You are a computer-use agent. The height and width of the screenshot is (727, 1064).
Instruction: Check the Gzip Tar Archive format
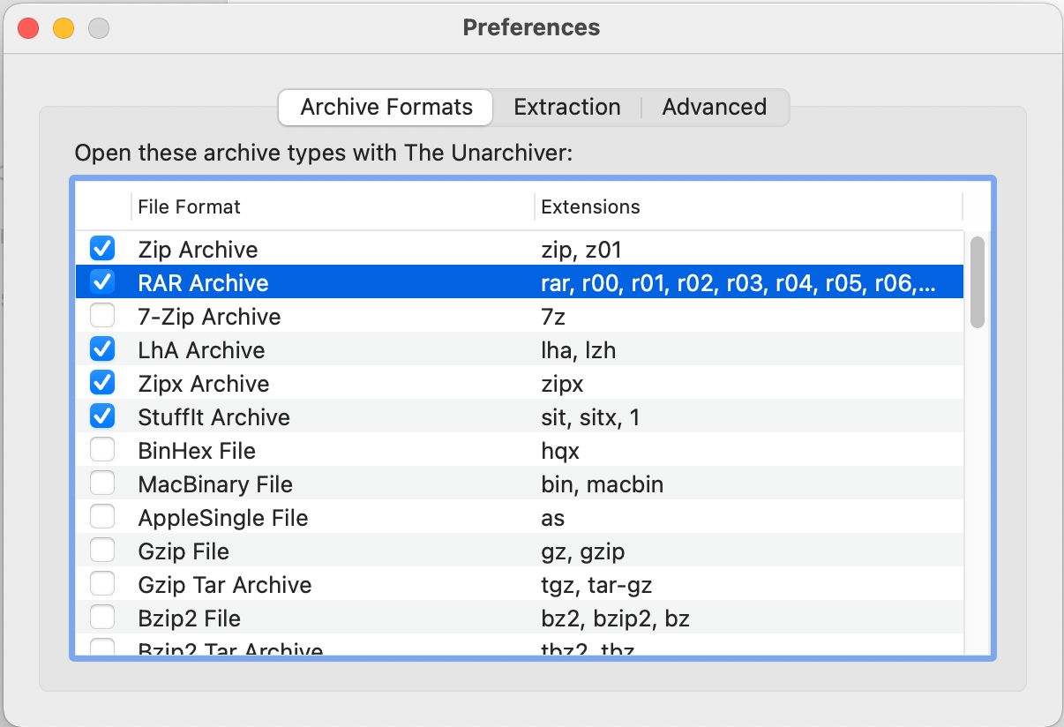(102, 583)
